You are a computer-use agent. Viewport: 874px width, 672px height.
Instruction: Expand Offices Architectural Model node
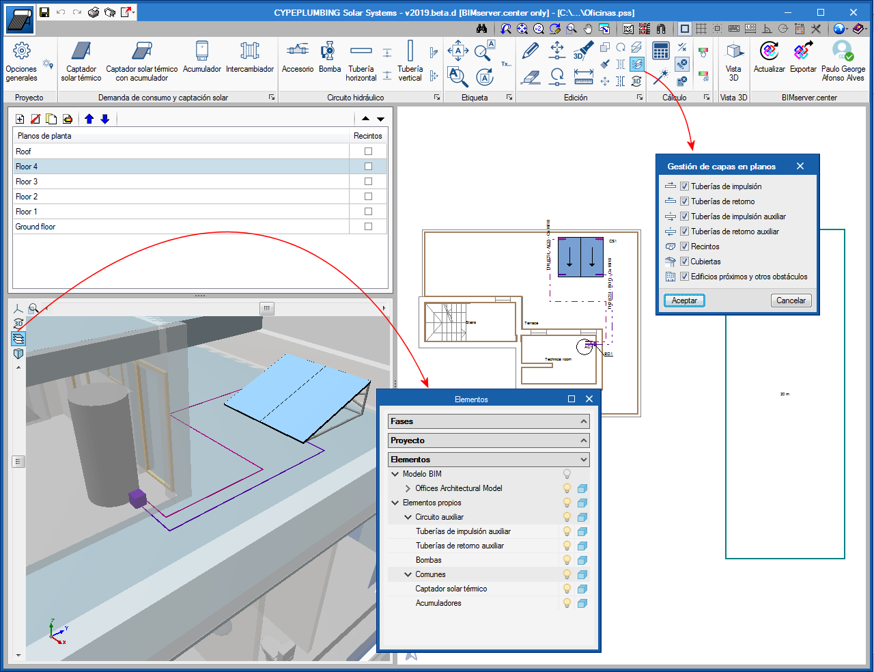coord(408,488)
